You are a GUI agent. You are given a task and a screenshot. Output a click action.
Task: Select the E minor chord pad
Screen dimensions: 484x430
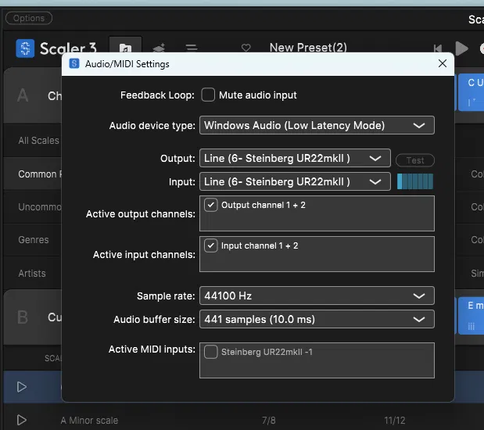click(x=471, y=316)
